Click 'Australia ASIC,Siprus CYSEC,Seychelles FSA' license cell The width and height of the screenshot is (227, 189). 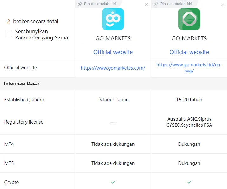(189, 122)
